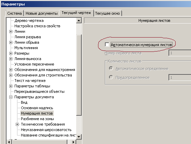This screenshot has height=144, width=191.
Task: Select Разбиение на зоны item
Action: point(37,119)
